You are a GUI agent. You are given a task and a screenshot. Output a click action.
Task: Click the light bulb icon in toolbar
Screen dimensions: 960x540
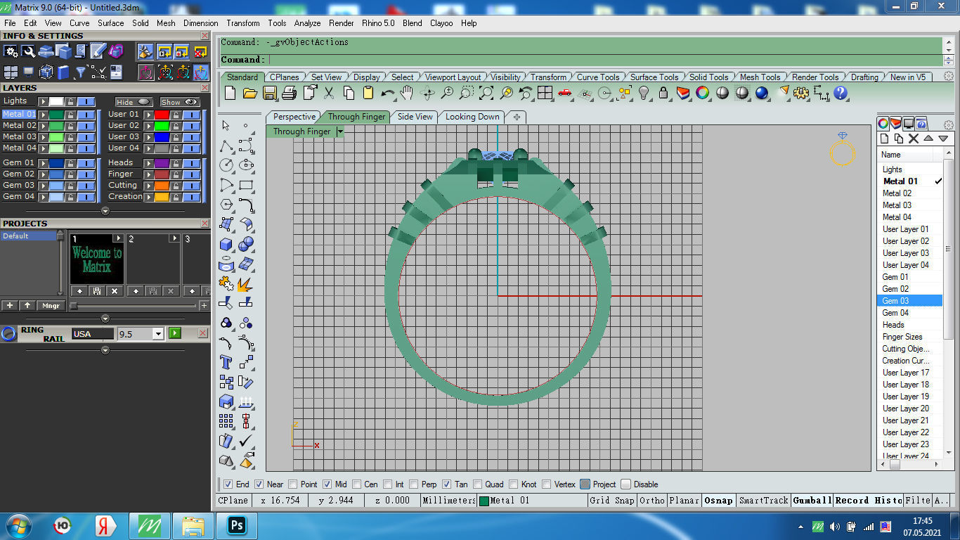pos(643,93)
